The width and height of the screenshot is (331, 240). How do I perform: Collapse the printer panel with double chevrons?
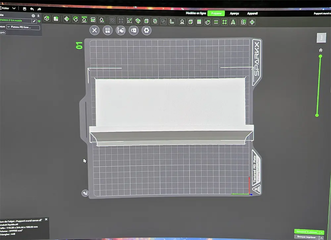(38, 16)
